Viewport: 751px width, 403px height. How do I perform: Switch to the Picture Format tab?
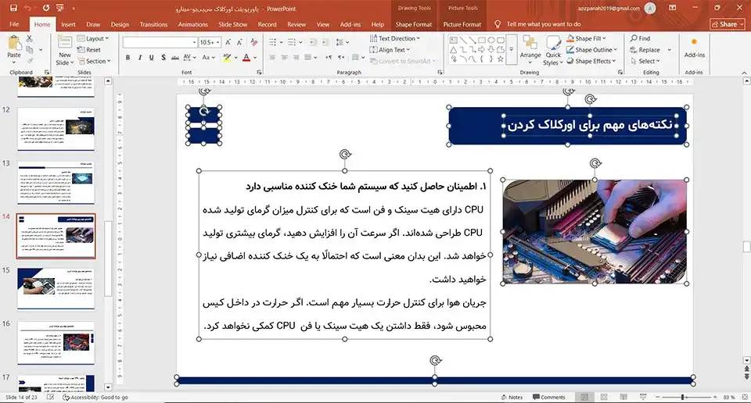tap(462, 24)
